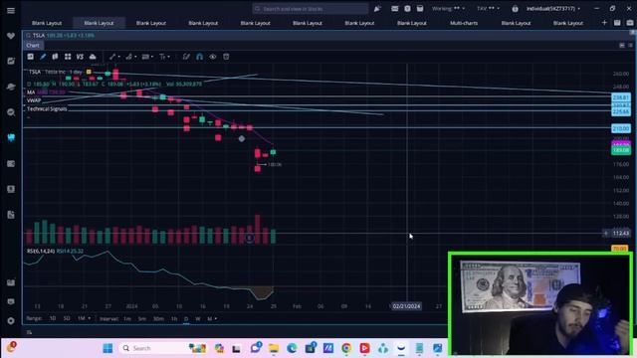637x358 pixels.
Task: Click the search stocks input field
Action: [x=310, y=9]
